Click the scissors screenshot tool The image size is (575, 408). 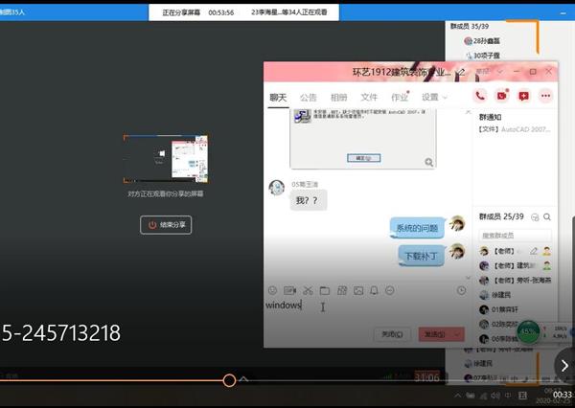[308, 290]
